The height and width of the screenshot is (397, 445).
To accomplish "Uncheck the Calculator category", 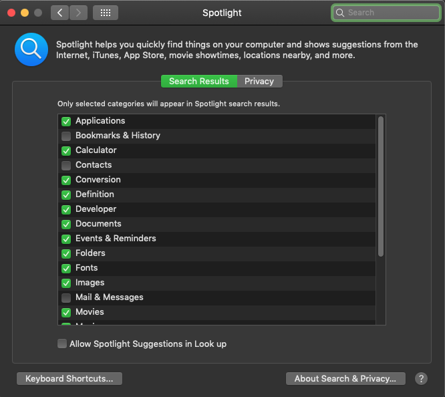I will 66,151.
